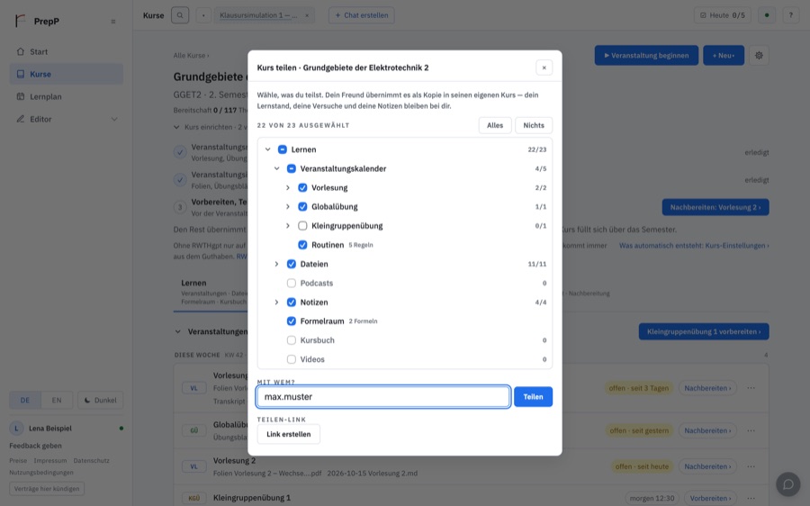Open options menu for the Vorlesung 2 row

point(751,466)
